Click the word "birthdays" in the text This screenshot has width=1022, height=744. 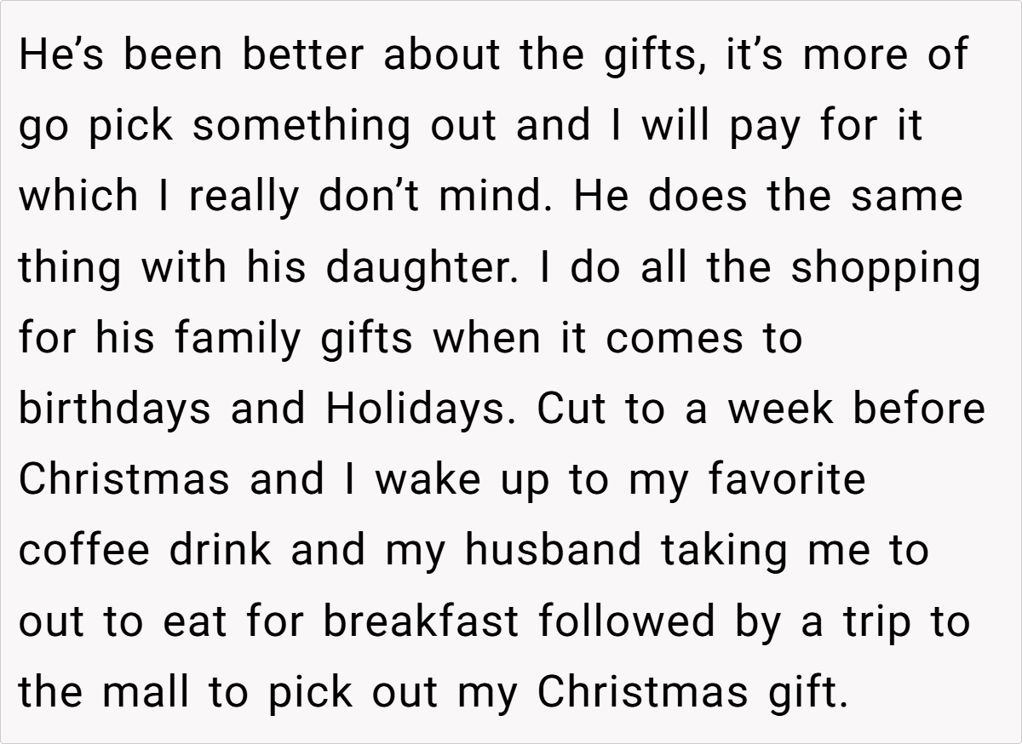(114, 409)
